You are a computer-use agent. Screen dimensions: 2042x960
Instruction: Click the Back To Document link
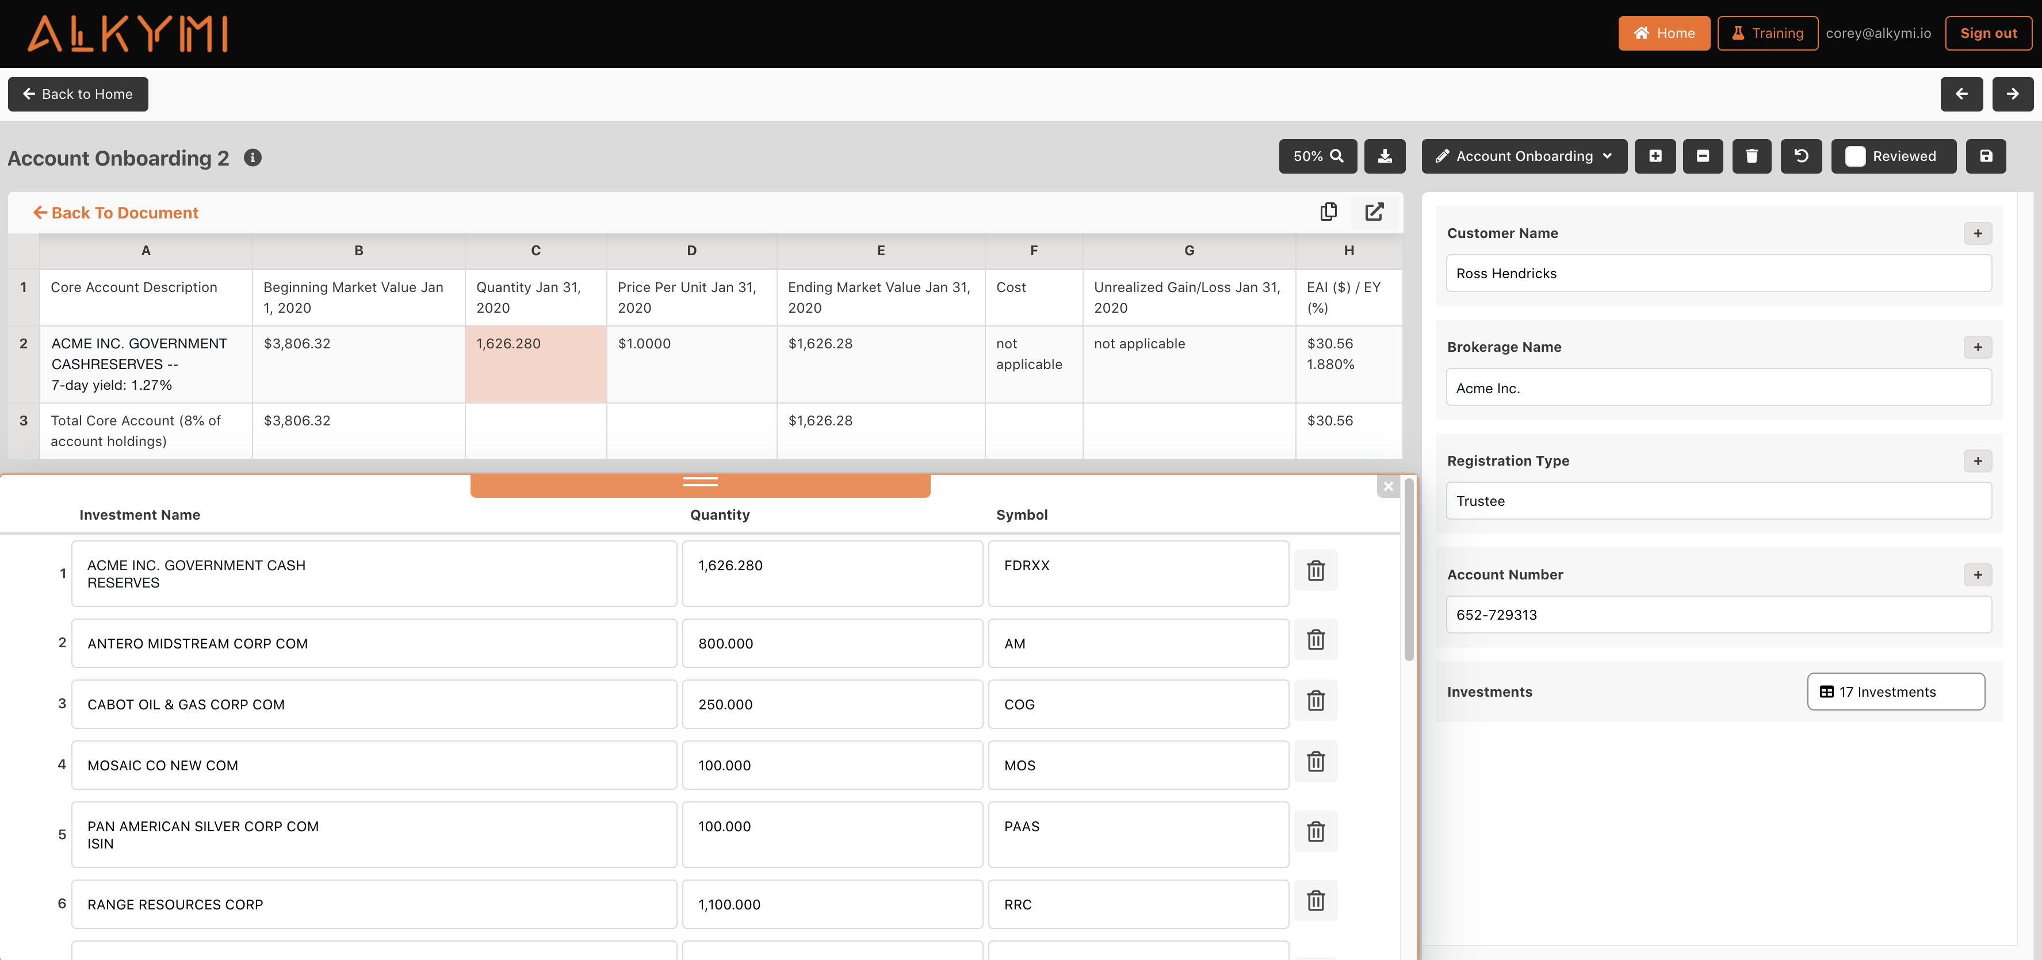coord(116,213)
